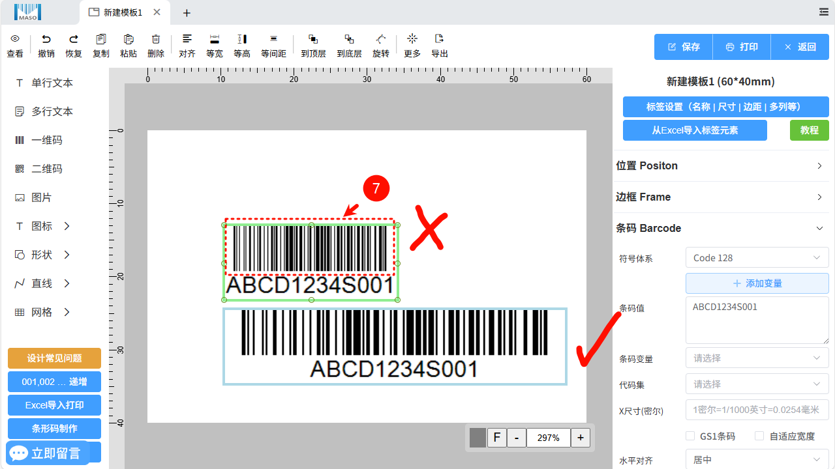Click the 打印 print button
This screenshot has height=469, width=835.
click(x=742, y=47)
